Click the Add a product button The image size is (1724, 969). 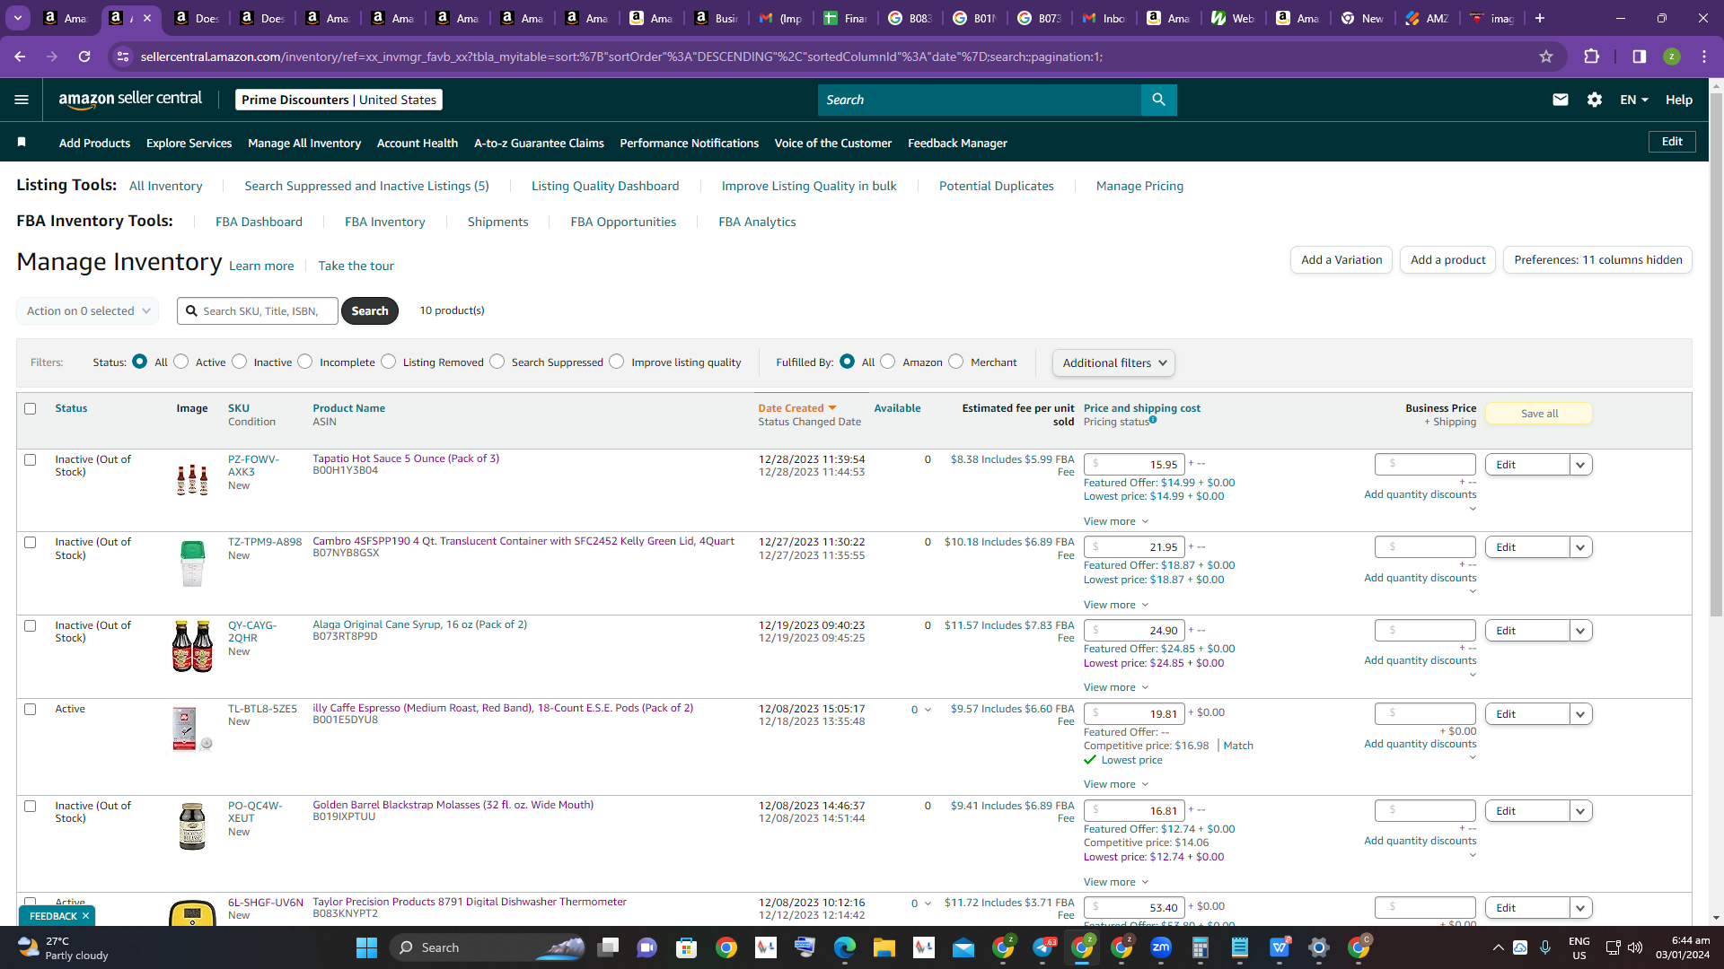[1447, 260]
